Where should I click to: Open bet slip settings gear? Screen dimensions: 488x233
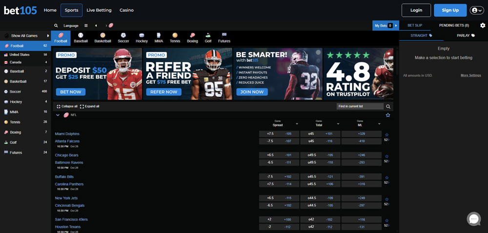483,25
